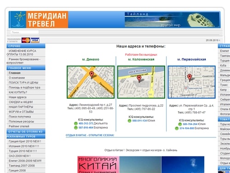
Task: Click the м. Коломенская heading
Action: [x=141, y=60]
